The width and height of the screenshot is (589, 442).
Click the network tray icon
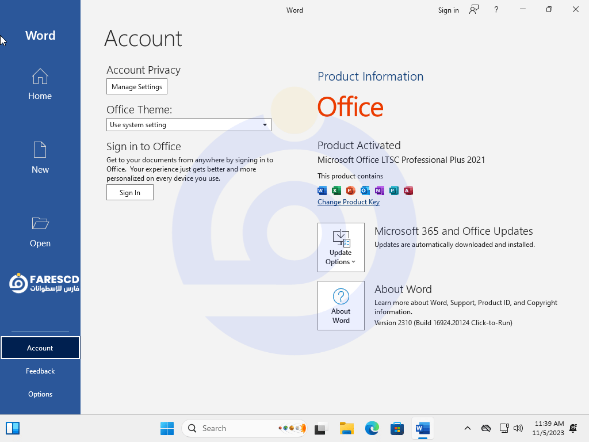click(504, 428)
